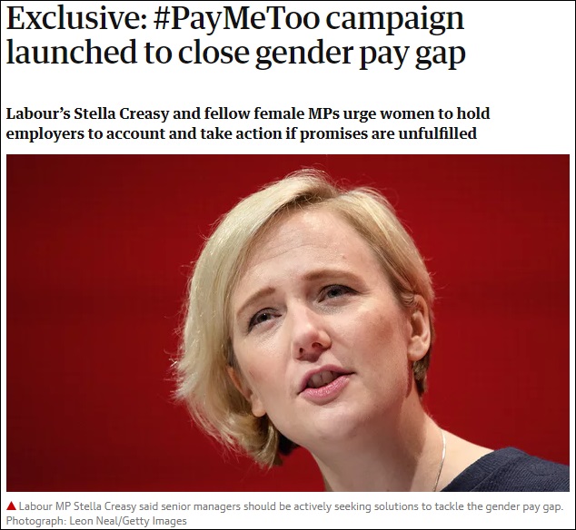Open the main article photo

tap(288, 323)
